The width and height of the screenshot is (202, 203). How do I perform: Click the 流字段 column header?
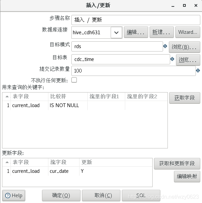tap(64, 162)
